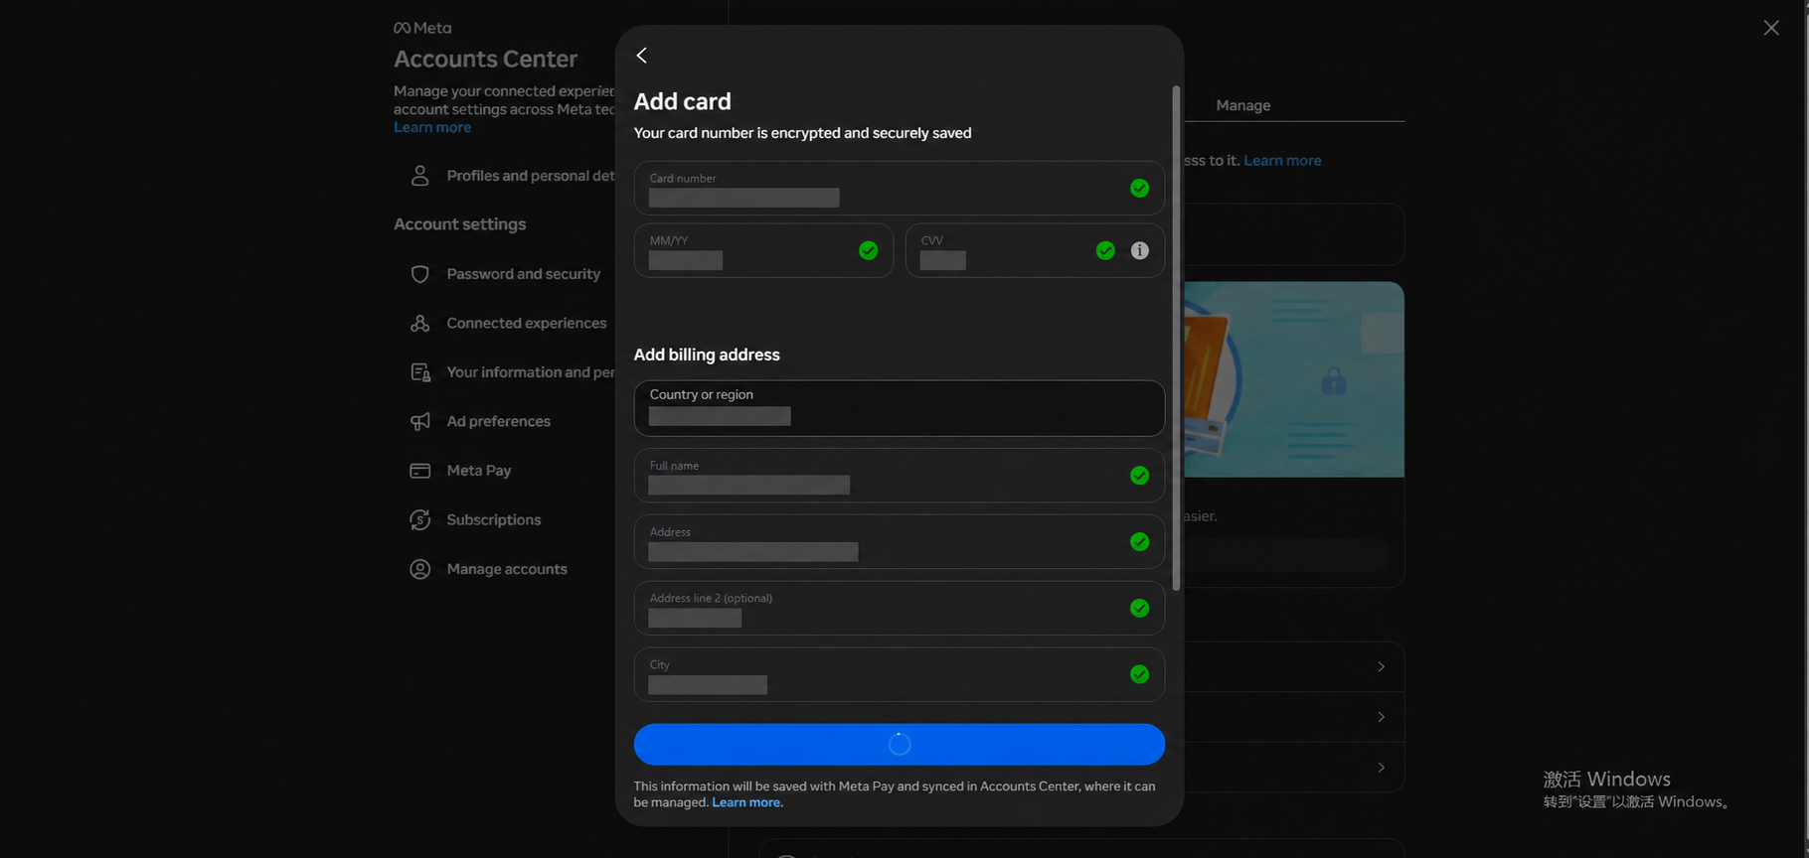Click the Address line 2 (optional) field
This screenshot has width=1809, height=858.
pyautogui.click(x=900, y=609)
